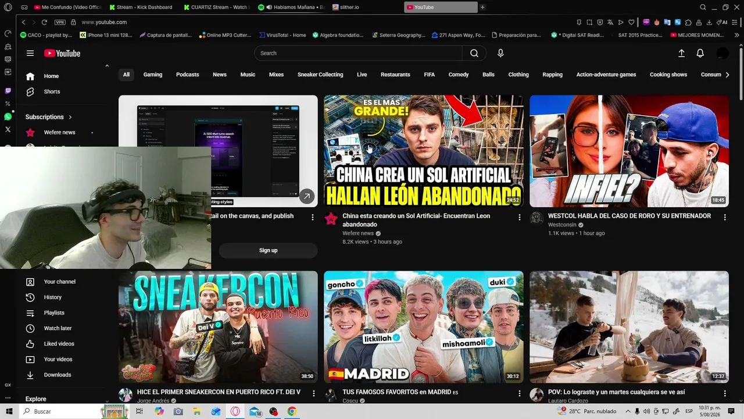Reload the page in the browser
744x419 pixels.
44,22
